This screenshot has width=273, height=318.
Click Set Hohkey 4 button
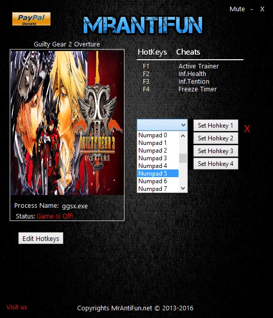(216, 164)
